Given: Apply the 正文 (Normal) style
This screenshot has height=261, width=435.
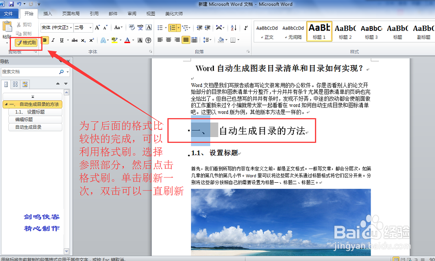Looking at the screenshot, I should (267, 31).
